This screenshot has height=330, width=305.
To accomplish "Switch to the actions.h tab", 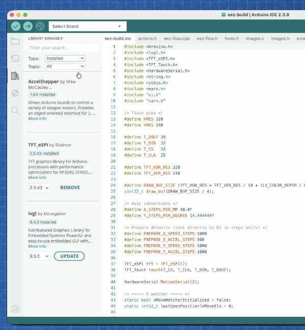I will tap(147, 39).
